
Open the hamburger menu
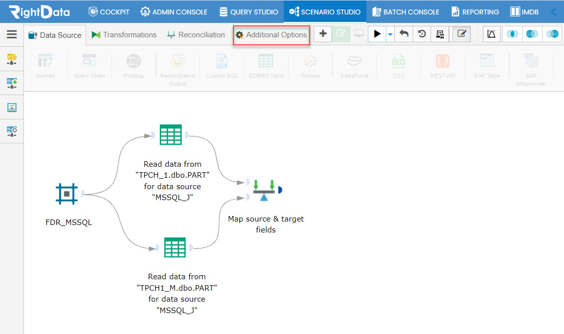tap(11, 34)
